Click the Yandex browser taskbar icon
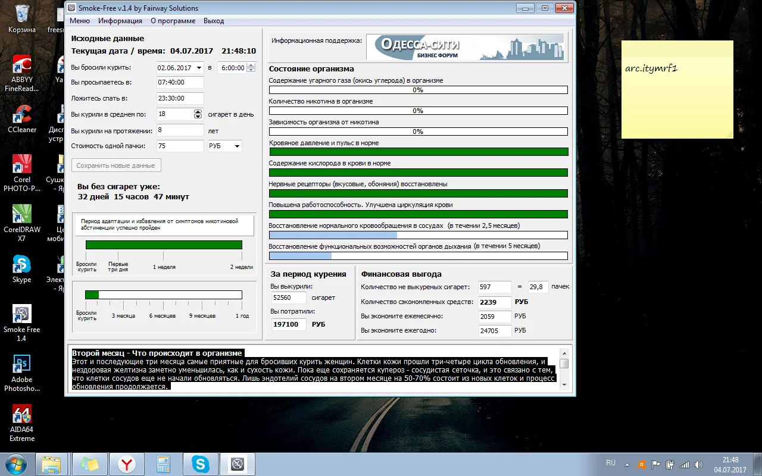762x476 pixels. click(x=126, y=464)
